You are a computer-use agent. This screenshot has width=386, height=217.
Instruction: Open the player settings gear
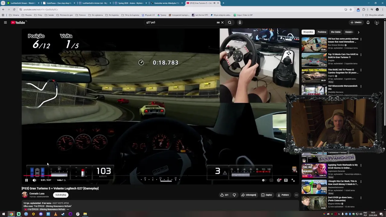[x=279, y=180]
